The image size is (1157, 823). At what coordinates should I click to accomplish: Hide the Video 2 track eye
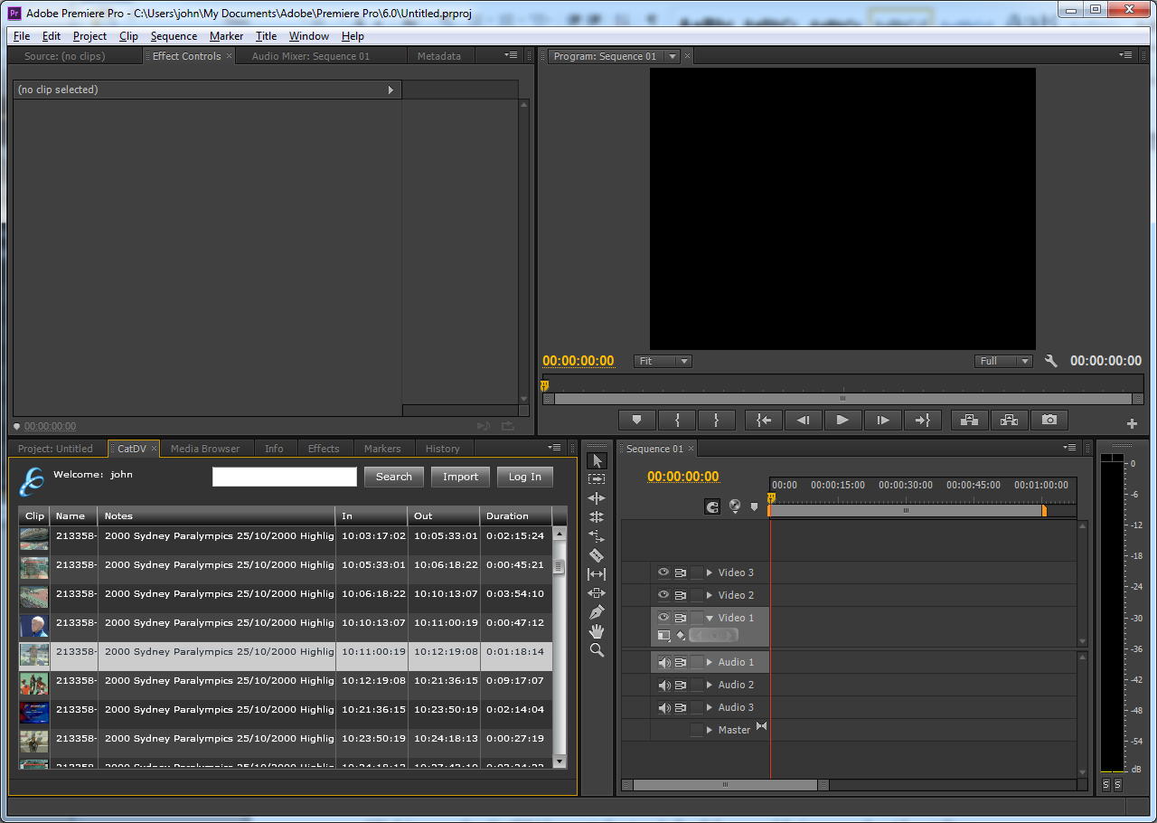point(663,595)
